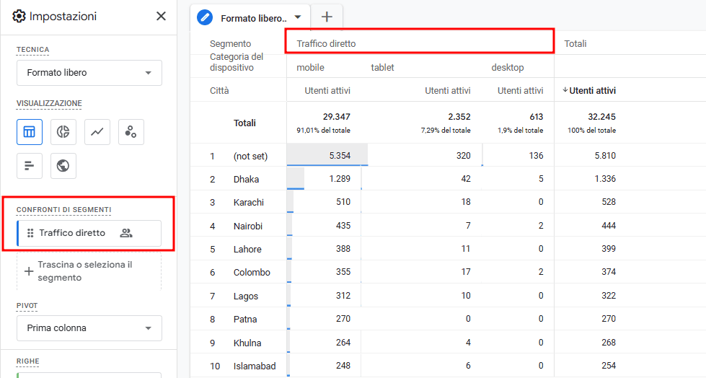Image resolution: width=706 pixels, height=378 pixels.
Task: Click the tablet device category header
Action: coord(382,68)
